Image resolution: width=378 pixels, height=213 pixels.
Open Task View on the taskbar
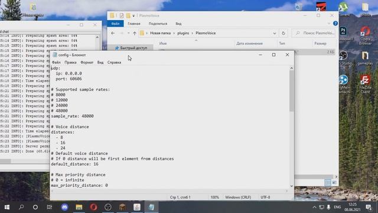coord(50,207)
